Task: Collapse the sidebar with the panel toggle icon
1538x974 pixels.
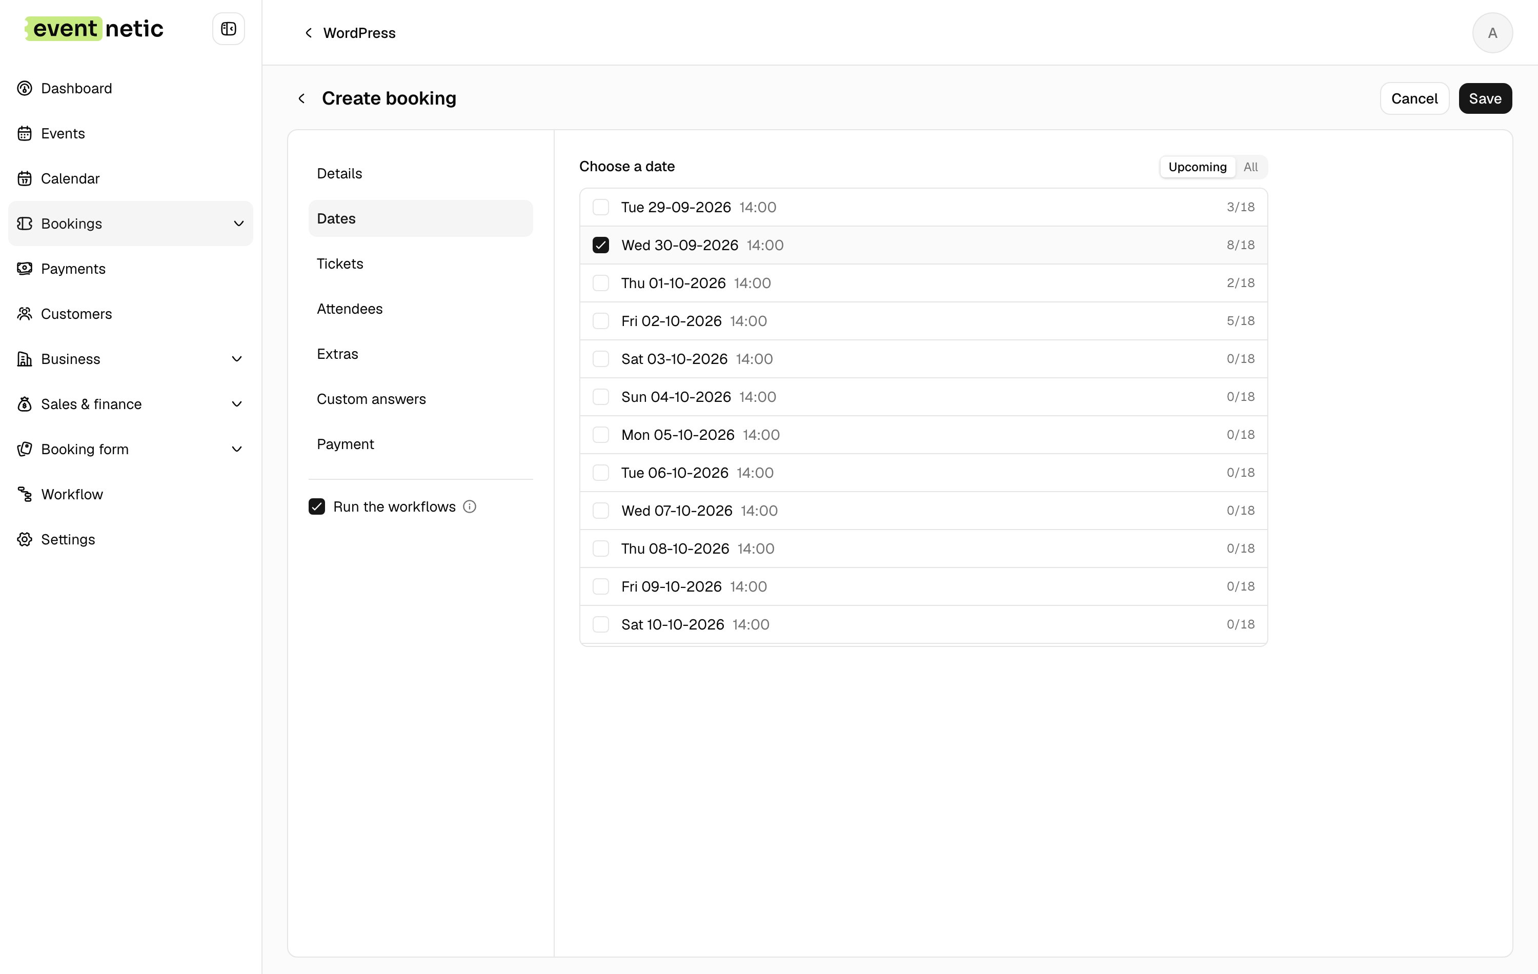Action: (228, 29)
